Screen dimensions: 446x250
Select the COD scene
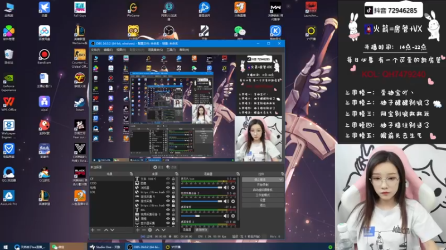pos(111,183)
